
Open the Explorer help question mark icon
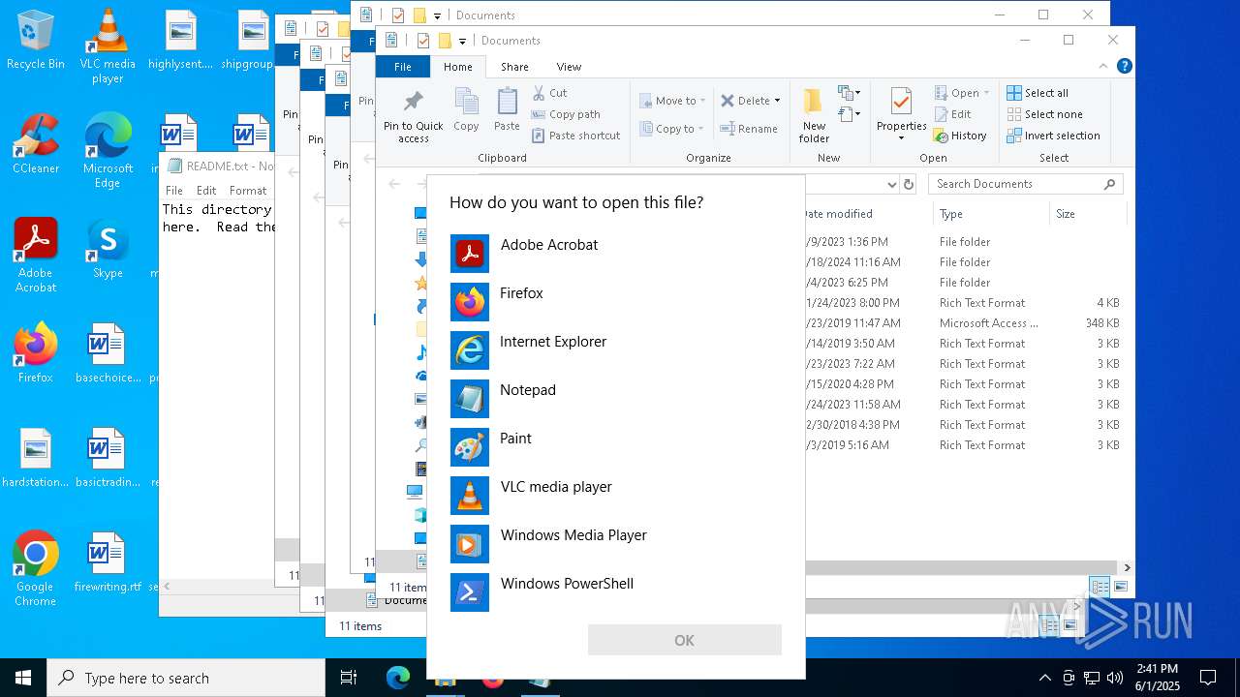[x=1124, y=66]
